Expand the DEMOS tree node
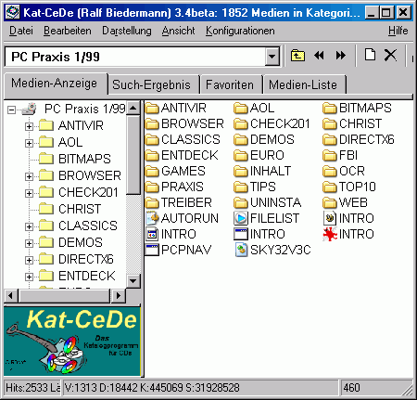 tap(29, 243)
